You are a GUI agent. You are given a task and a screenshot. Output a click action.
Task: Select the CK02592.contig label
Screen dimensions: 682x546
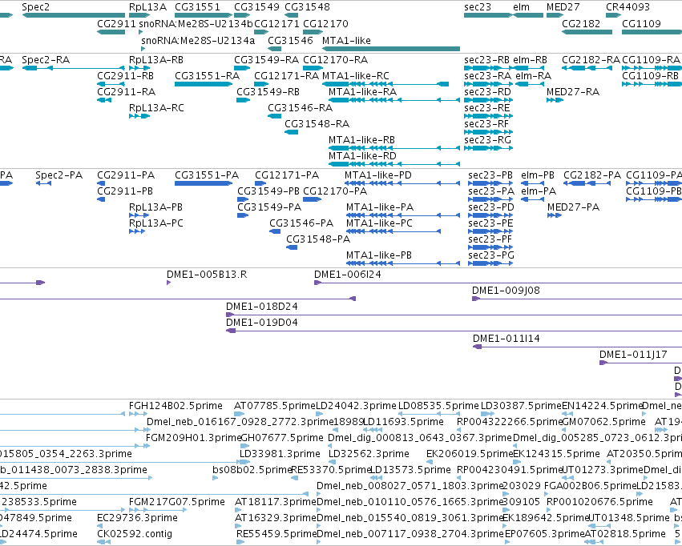tap(135, 533)
